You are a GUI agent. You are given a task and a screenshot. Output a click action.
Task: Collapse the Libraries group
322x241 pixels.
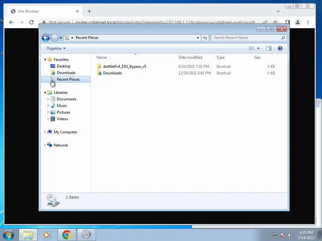(45, 93)
